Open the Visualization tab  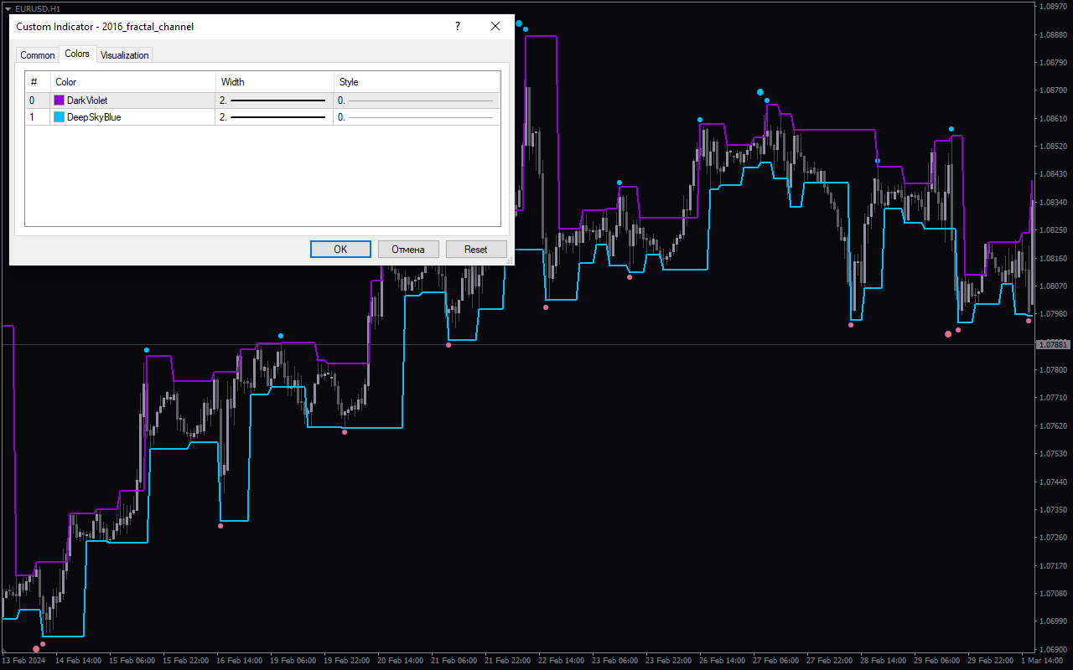[124, 55]
